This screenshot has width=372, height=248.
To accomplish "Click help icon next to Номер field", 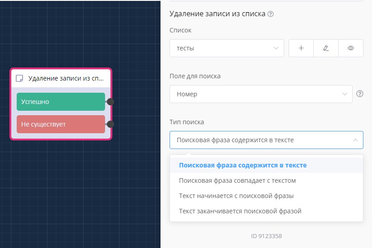I will click(360, 94).
